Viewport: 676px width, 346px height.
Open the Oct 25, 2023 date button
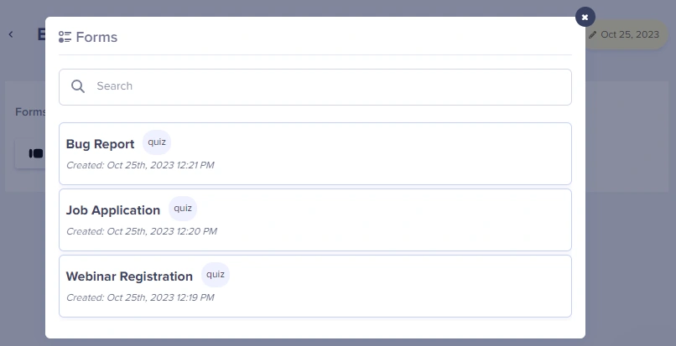coord(629,35)
